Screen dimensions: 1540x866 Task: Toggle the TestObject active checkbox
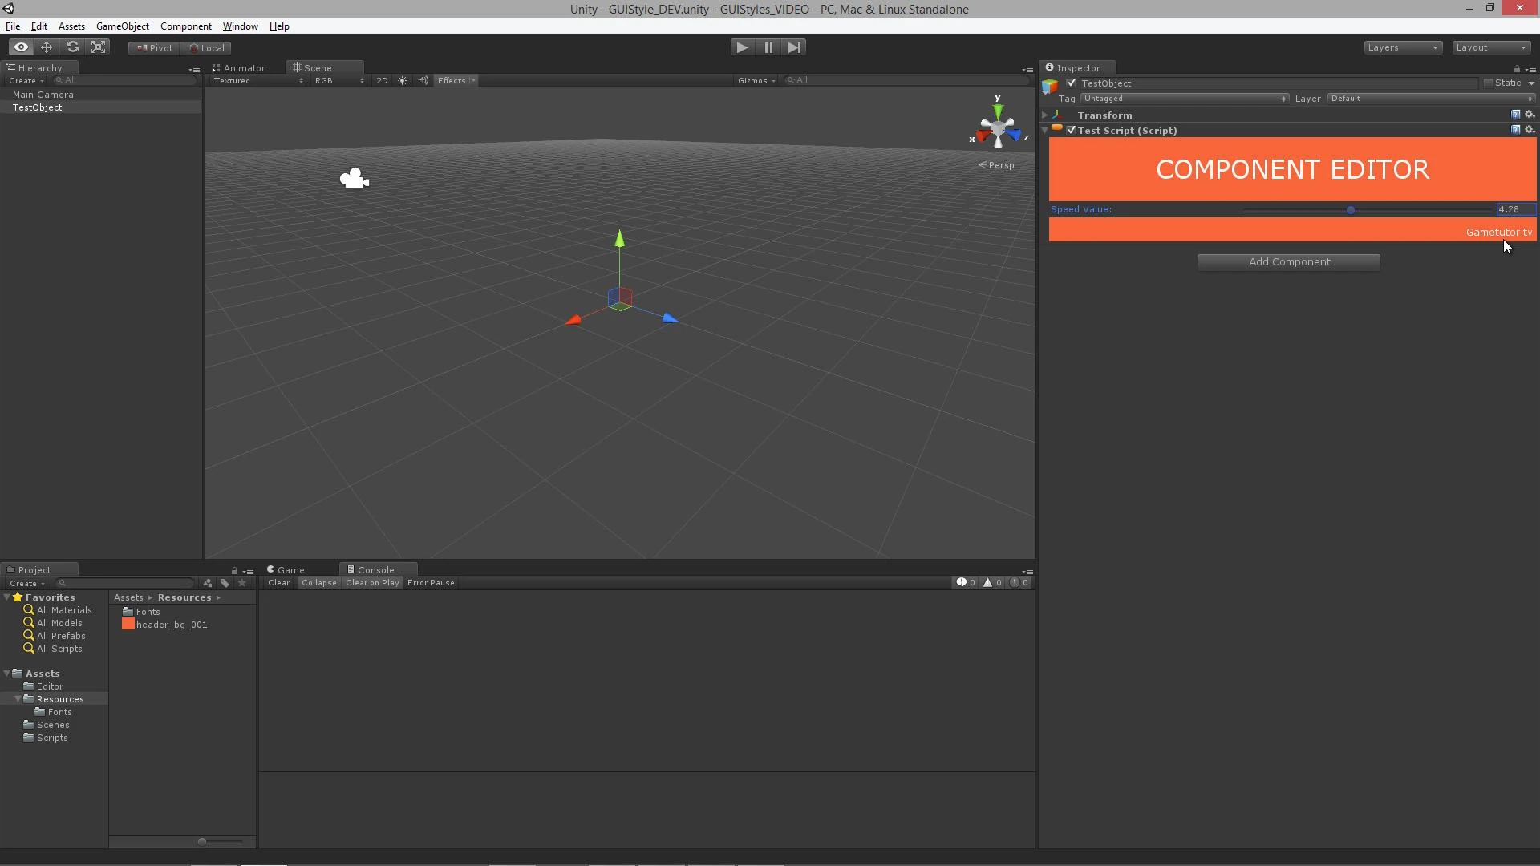click(x=1071, y=83)
